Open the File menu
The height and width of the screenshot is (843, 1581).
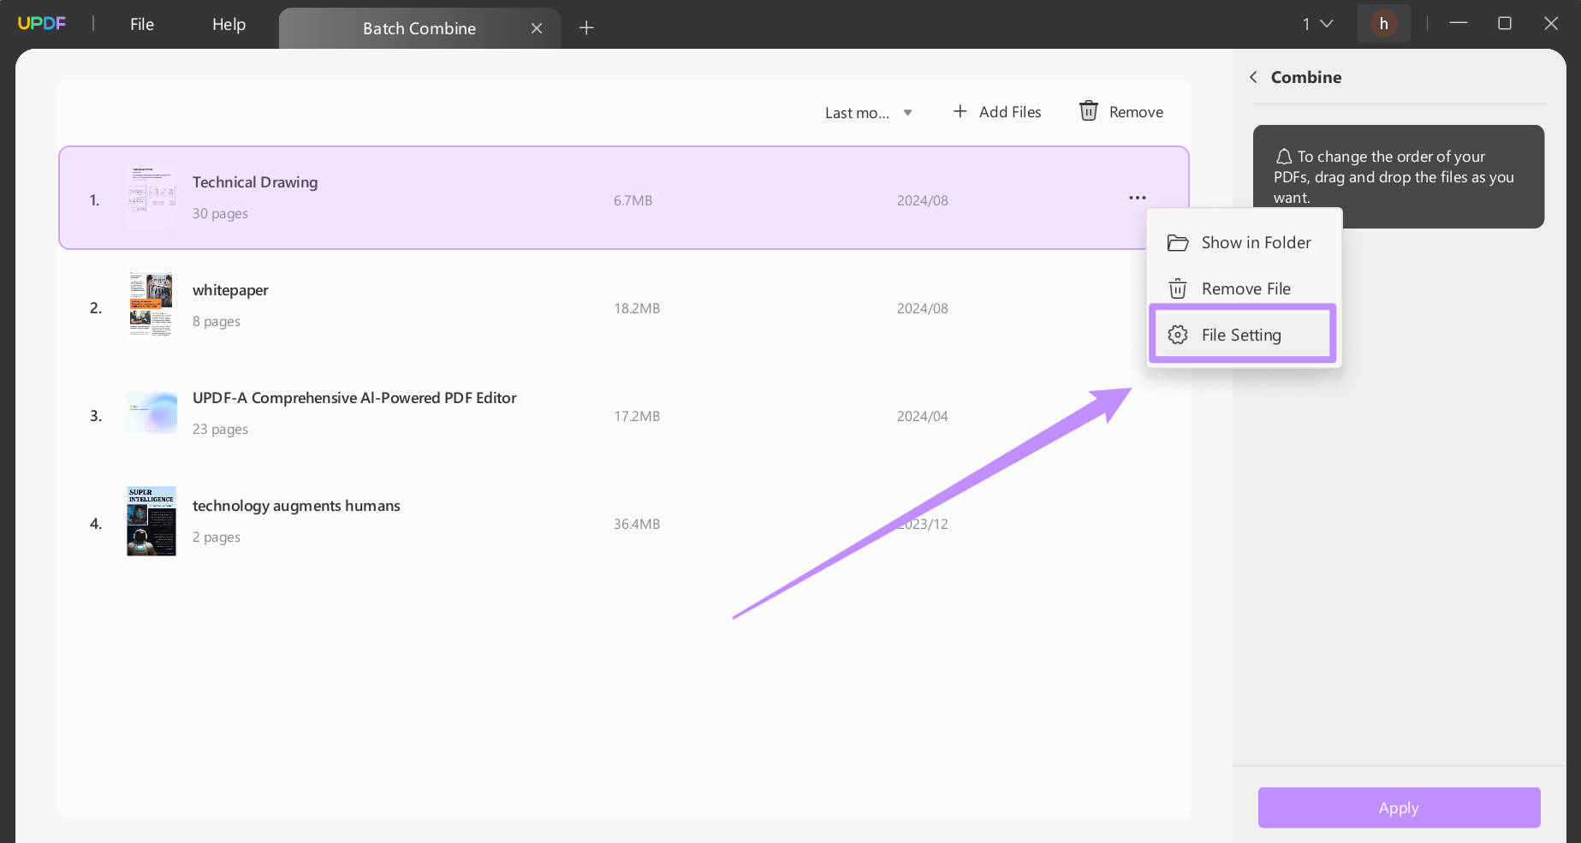[x=142, y=25]
